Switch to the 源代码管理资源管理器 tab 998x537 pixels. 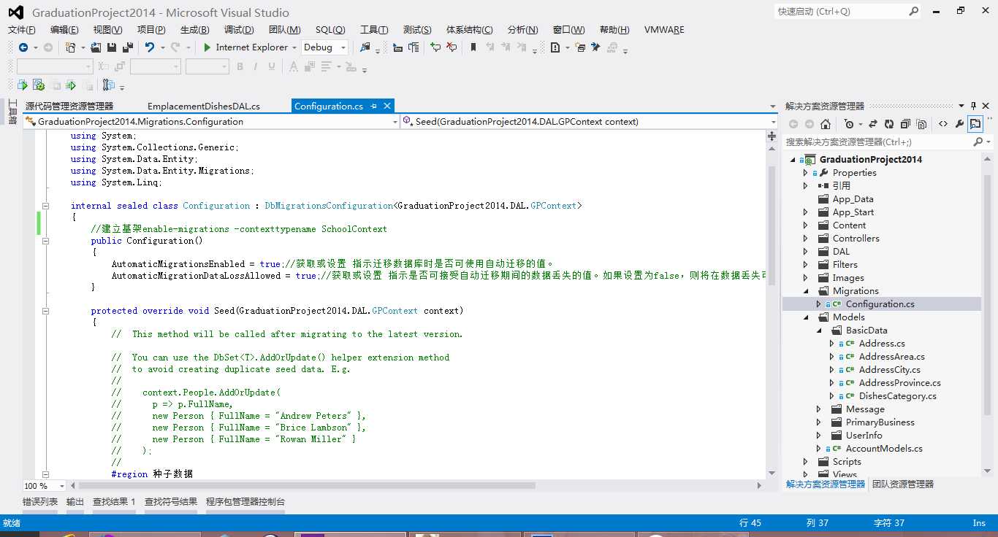click(69, 107)
